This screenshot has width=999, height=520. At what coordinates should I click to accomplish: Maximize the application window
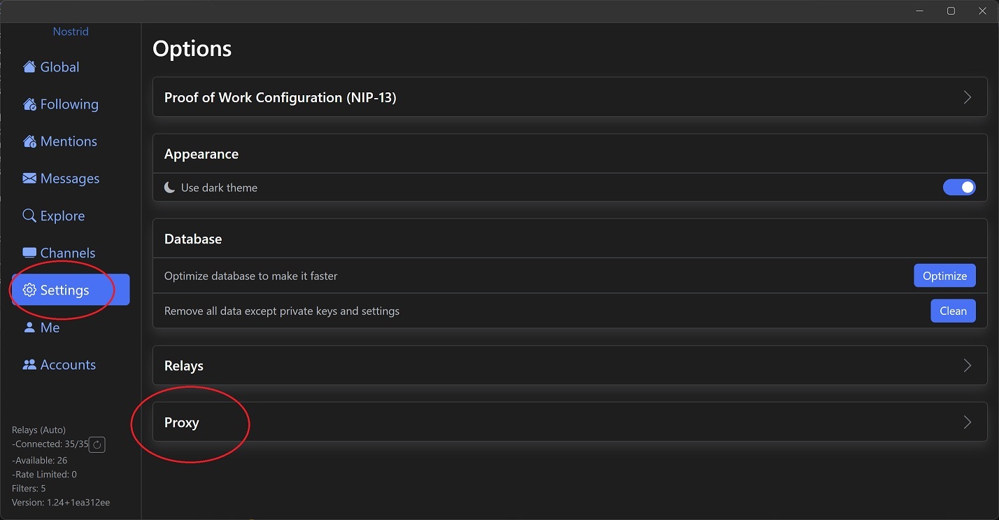click(951, 10)
